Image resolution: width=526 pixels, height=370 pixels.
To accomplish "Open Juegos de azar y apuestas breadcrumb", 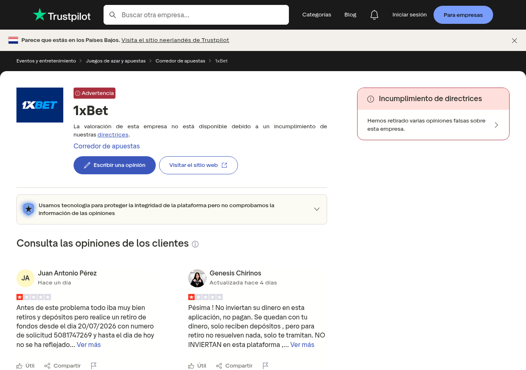I will [116, 61].
